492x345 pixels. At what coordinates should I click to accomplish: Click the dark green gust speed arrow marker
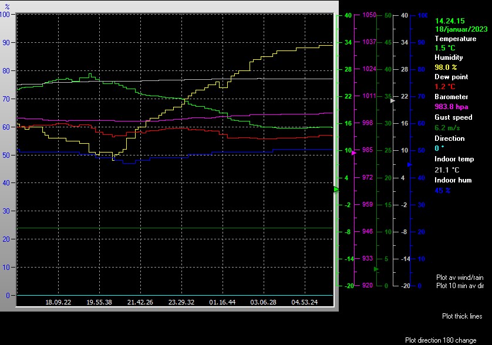tap(376, 269)
